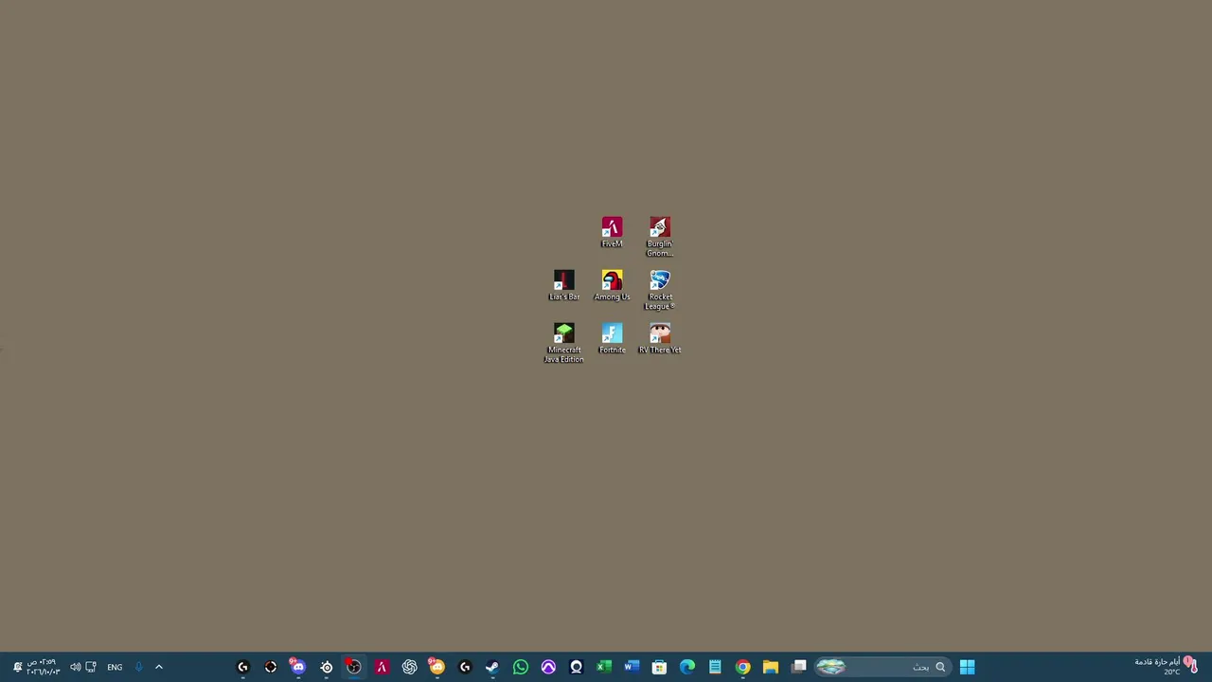The width and height of the screenshot is (1212, 682).
Task: Open the weather widget showing 20°C
Action: pyautogui.click(x=1167, y=667)
